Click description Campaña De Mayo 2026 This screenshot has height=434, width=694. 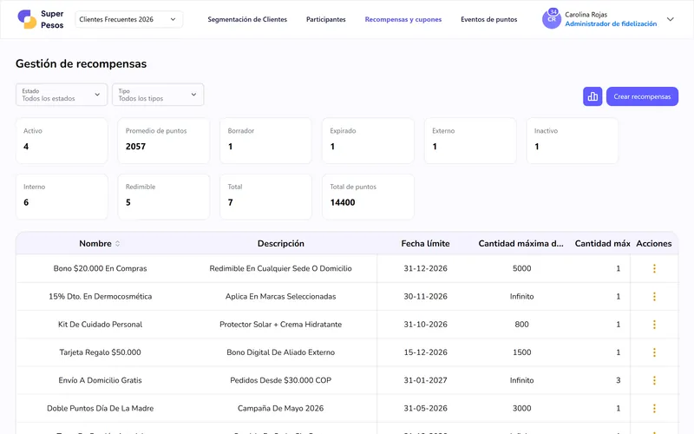[280, 408]
